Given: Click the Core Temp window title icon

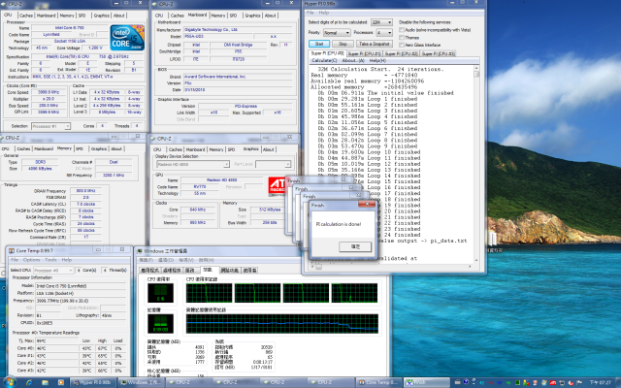Looking at the screenshot, I should click(x=12, y=250).
